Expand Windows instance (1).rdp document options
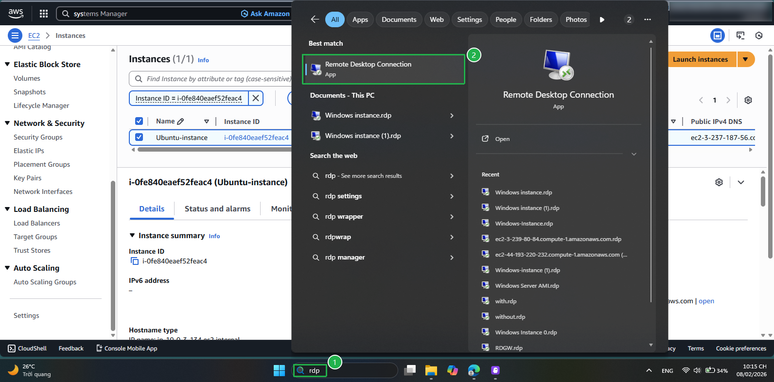 452,136
